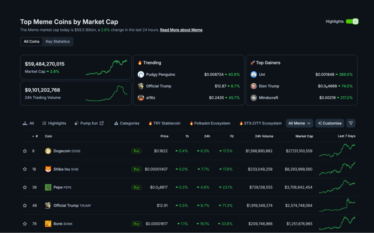Click the Top Gainers rocket icon
The width and height of the screenshot is (374, 233).
pyautogui.click(x=253, y=63)
